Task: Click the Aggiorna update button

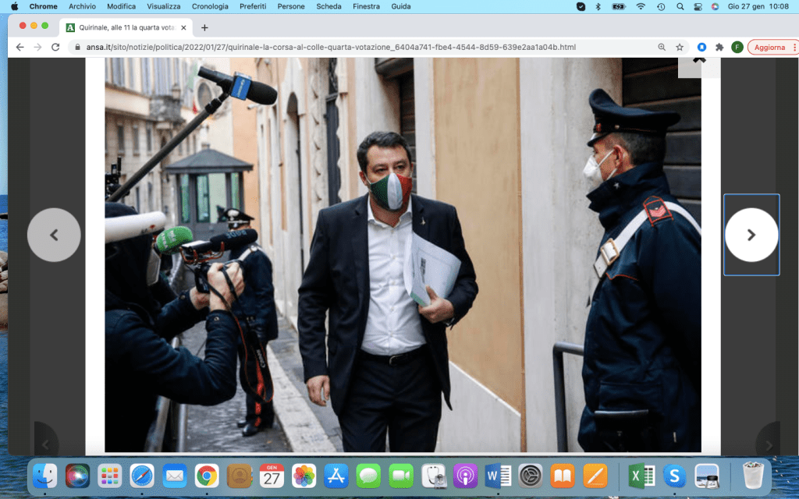Action: [x=771, y=47]
